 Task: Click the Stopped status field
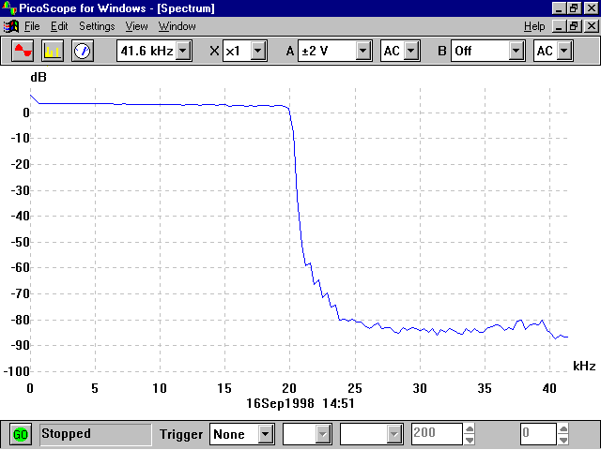[96, 434]
